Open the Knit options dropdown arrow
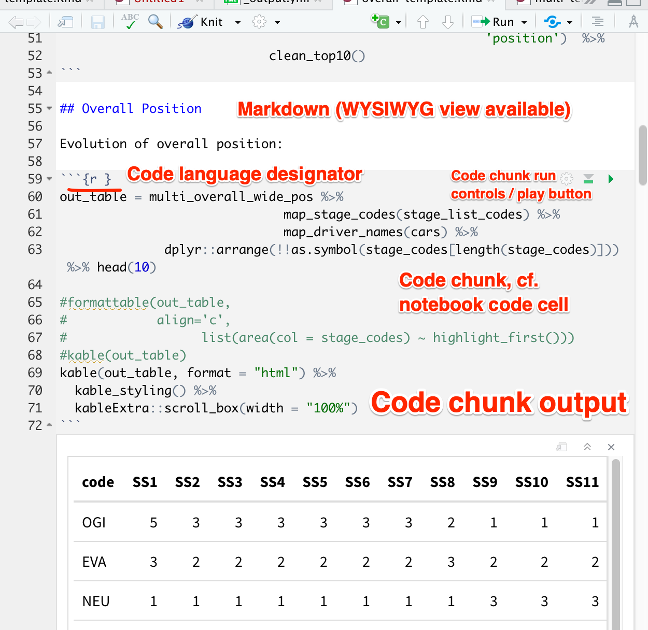Image resolution: width=648 pixels, height=630 pixels. point(238,22)
